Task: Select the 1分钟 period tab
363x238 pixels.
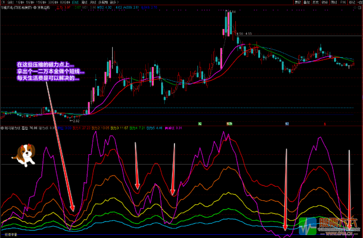Action: [x=20, y=2]
